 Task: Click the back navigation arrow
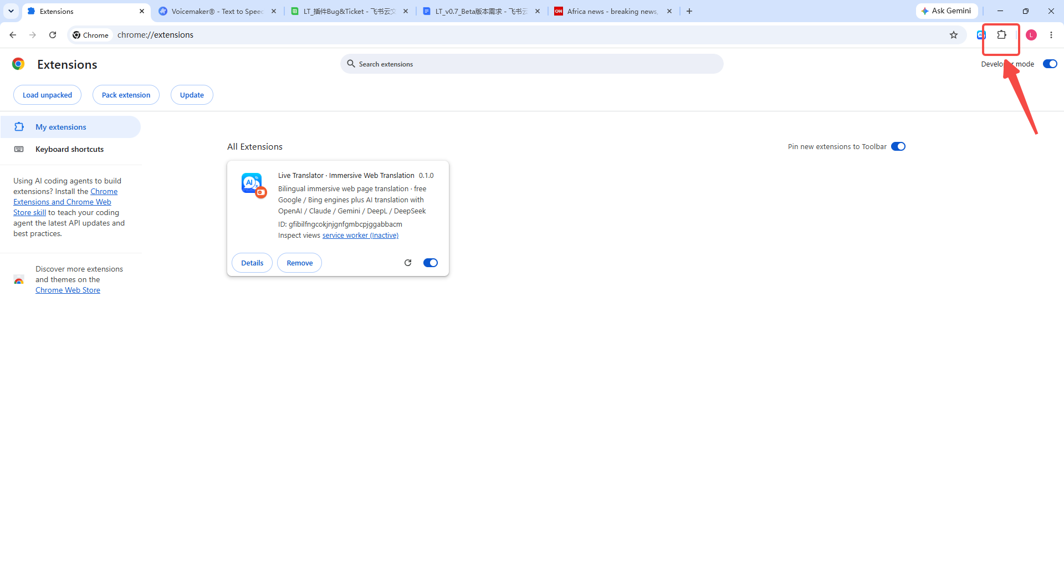coord(13,35)
